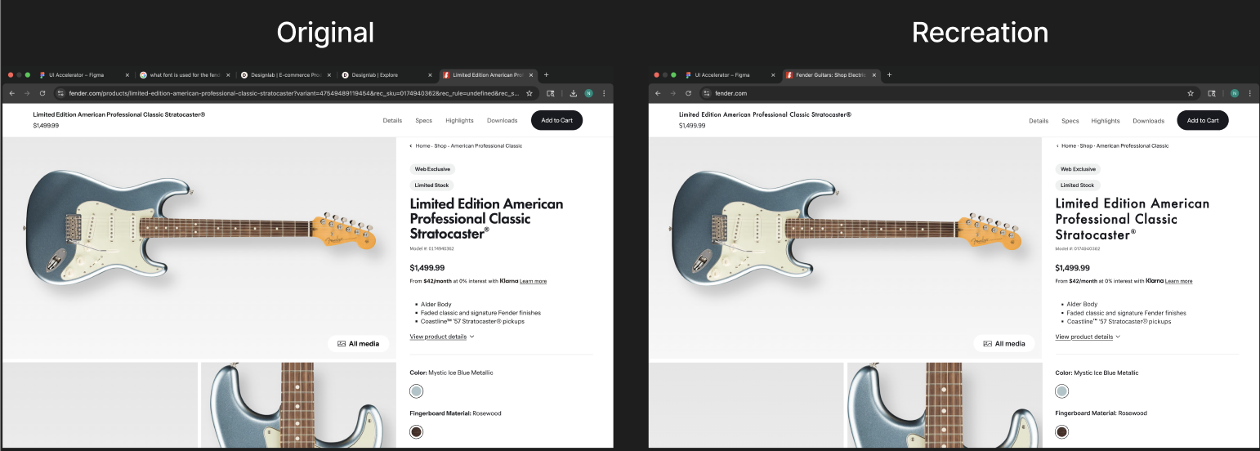Open site info icon in Original address bar
This screenshot has height=451, width=1260.
tap(60, 93)
